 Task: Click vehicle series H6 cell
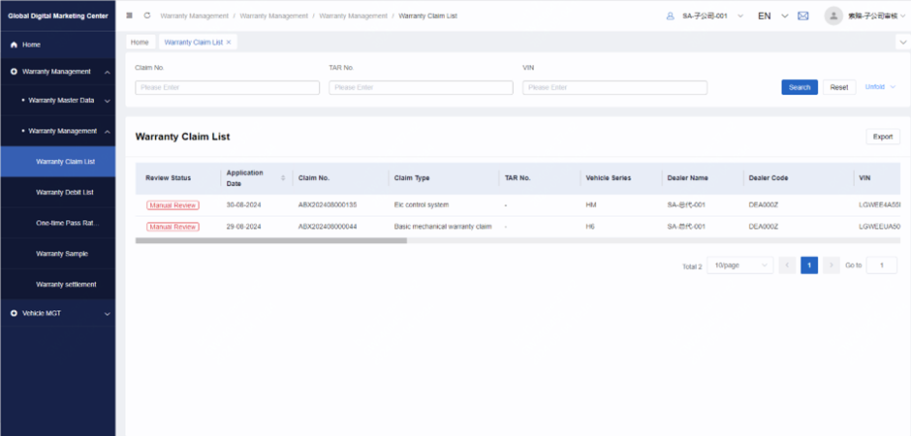pyautogui.click(x=590, y=227)
